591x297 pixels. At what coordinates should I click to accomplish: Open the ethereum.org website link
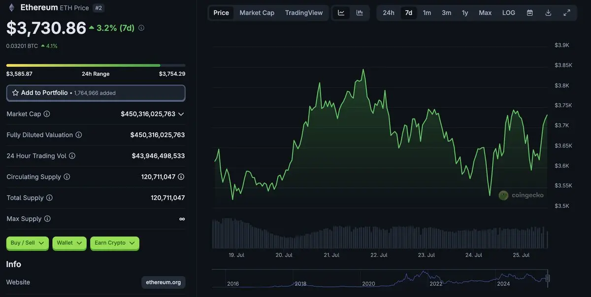pyautogui.click(x=164, y=282)
